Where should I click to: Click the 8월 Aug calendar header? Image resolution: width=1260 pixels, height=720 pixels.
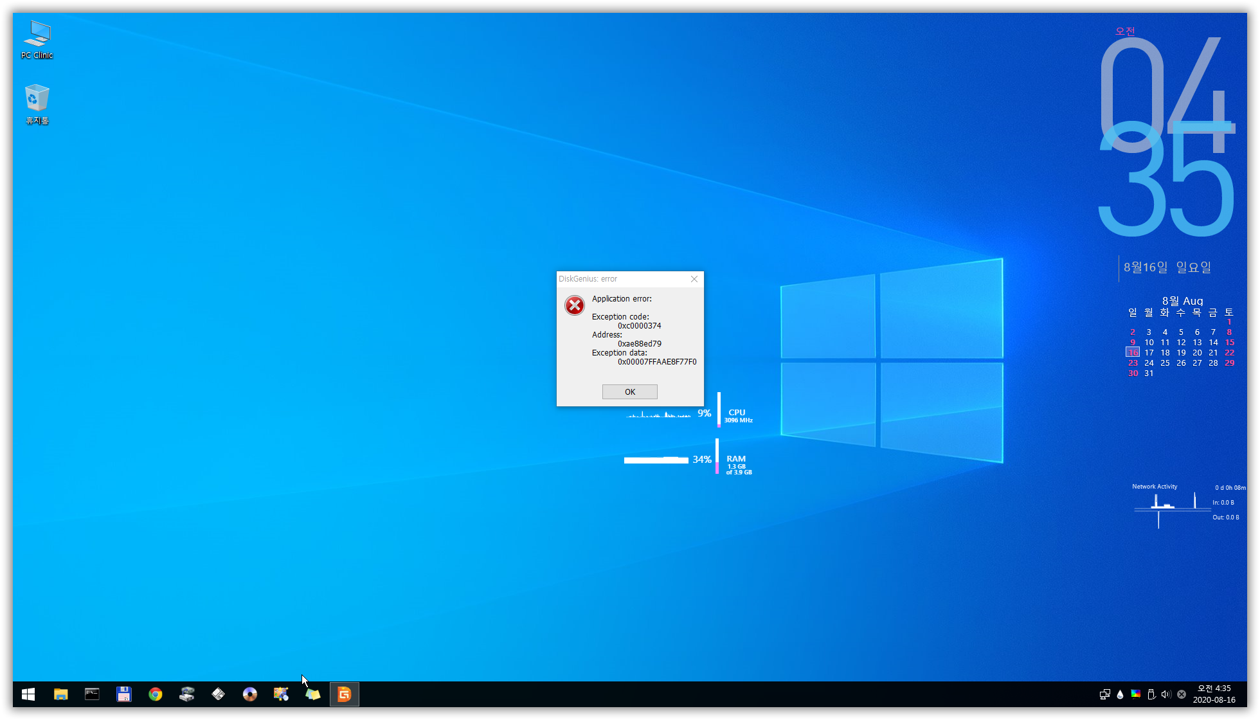point(1182,301)
